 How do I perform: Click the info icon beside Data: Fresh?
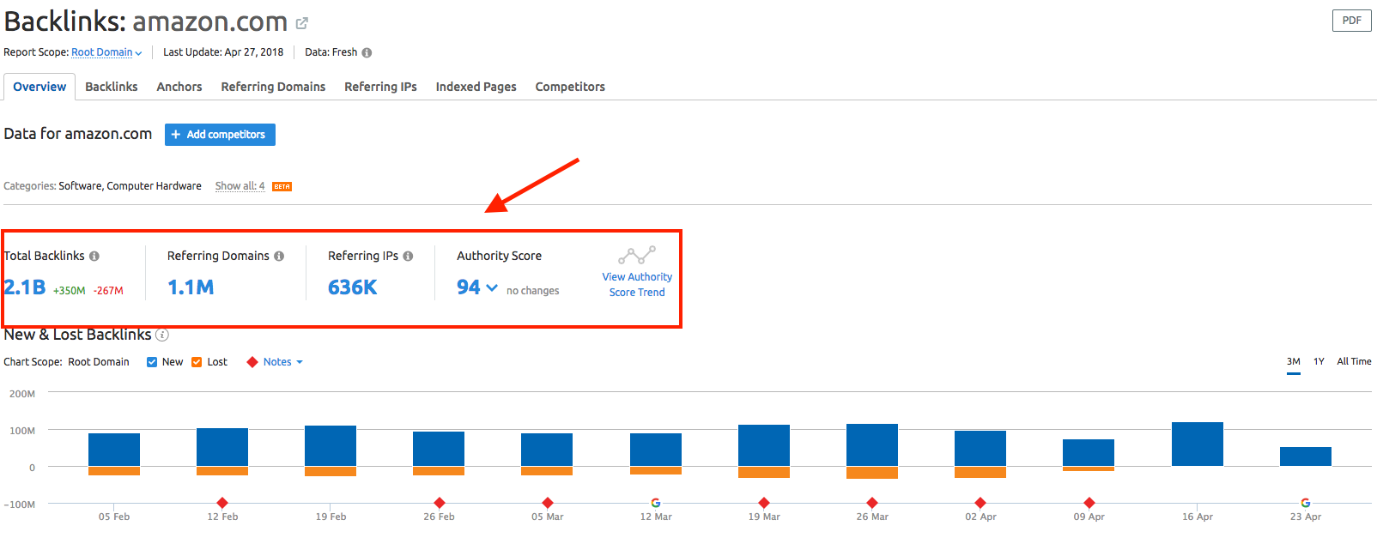tap(367, 52)
